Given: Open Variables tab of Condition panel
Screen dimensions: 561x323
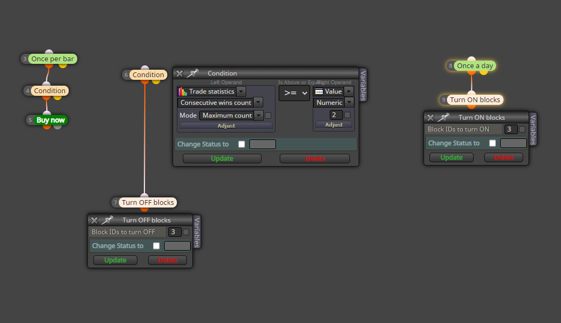Looking at the screenshot, I should (x=363, y=85).
